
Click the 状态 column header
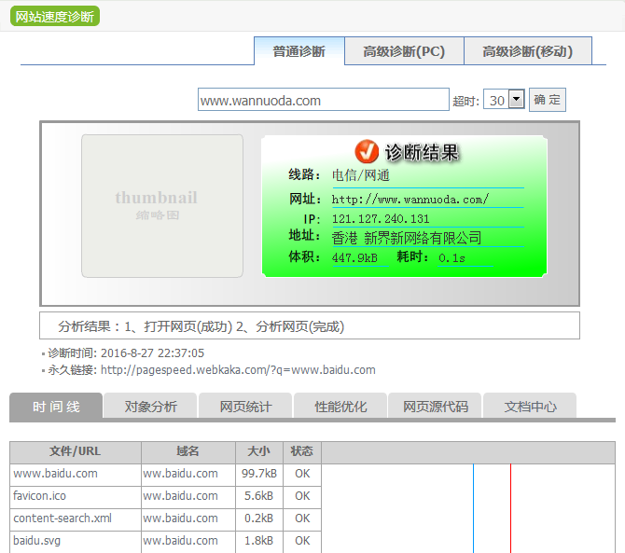[301, 451]
